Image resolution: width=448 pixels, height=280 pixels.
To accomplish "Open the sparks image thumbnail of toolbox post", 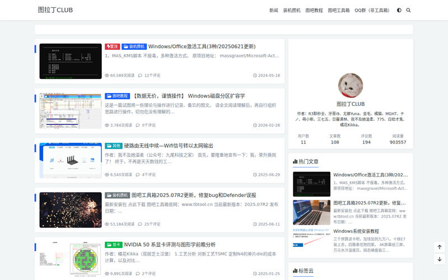I will tap(71, 210).
